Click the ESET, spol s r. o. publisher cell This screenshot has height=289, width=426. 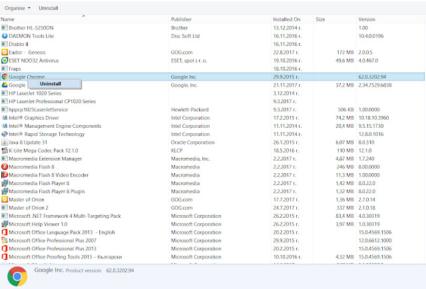pos(189,61)
